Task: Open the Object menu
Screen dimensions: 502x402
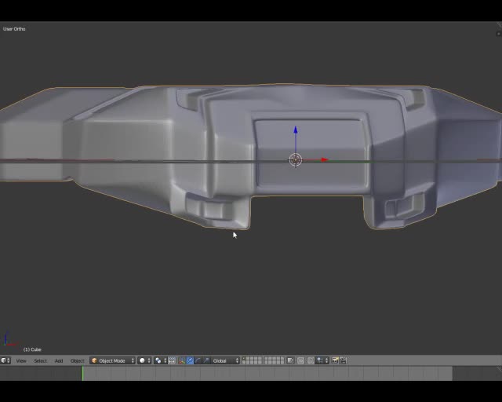Action: (x=77, y=361)
